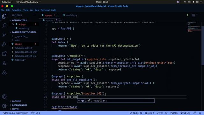This screenshot has width=204, height=115.
Task: Open Activities overview
Action: (x=6, y=2)
